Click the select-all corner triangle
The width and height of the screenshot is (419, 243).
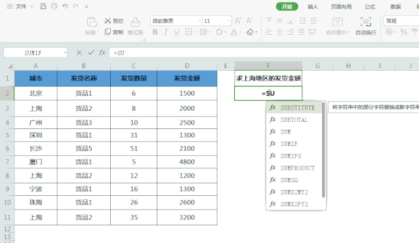pos(10,66)
